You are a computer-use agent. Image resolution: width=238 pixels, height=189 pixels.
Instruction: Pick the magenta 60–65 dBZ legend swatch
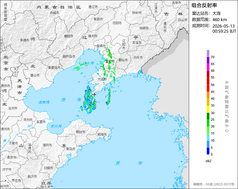pos(208,67)
